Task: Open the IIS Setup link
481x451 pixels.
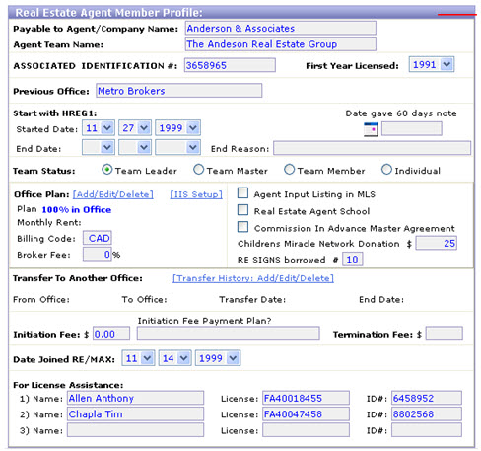Action: pyautogui.click(x=196, y=194)
